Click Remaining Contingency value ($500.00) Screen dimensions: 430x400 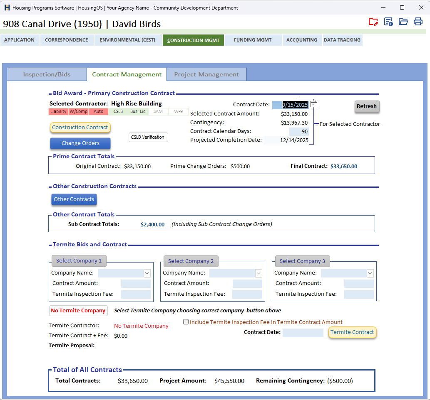pos(340,381)
